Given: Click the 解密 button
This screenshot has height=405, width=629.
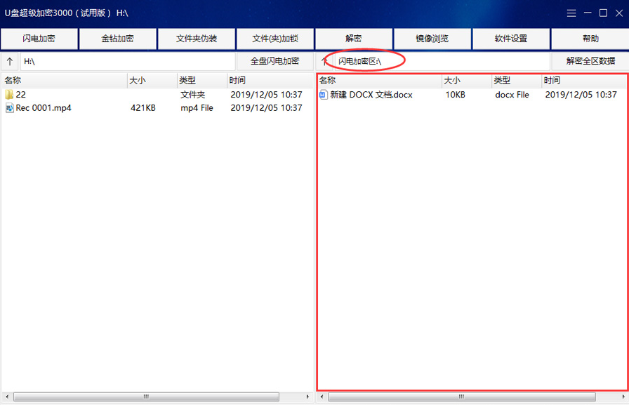Looking at the screenshot, I should pyautogui.click(x=354, y=39).
